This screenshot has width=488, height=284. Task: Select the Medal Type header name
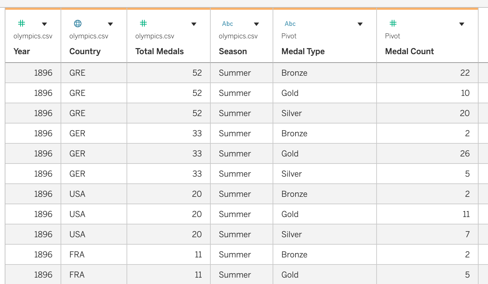click(303, 51)
